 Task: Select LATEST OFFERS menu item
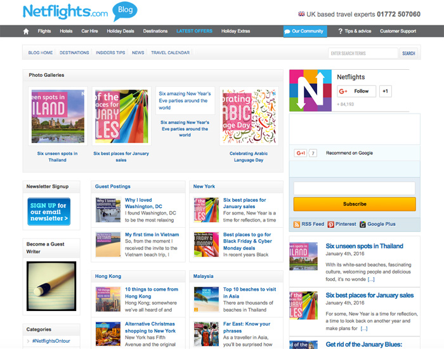(194, 31)
